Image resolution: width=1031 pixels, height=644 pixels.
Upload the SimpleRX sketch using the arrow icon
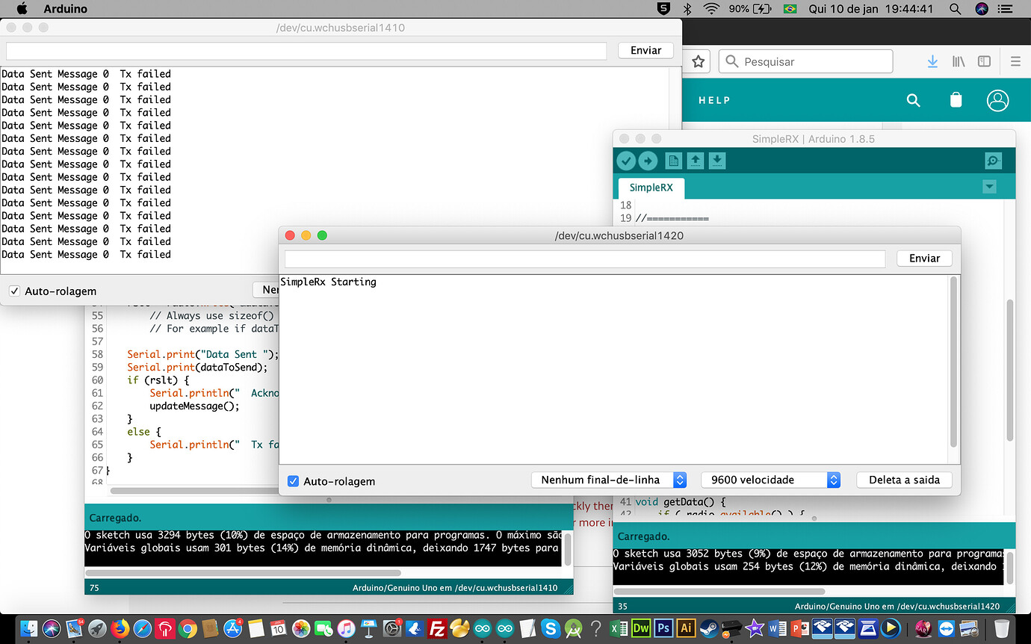[x=648, y=161]
